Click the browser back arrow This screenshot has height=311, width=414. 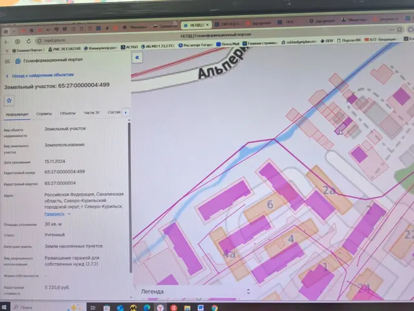(6, 41)
